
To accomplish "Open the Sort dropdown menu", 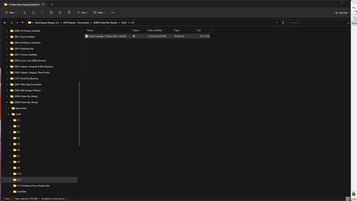I will coord(83,12).
